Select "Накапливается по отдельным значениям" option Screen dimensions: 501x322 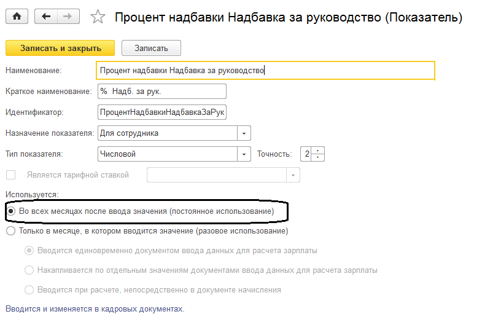pos(29,270)
